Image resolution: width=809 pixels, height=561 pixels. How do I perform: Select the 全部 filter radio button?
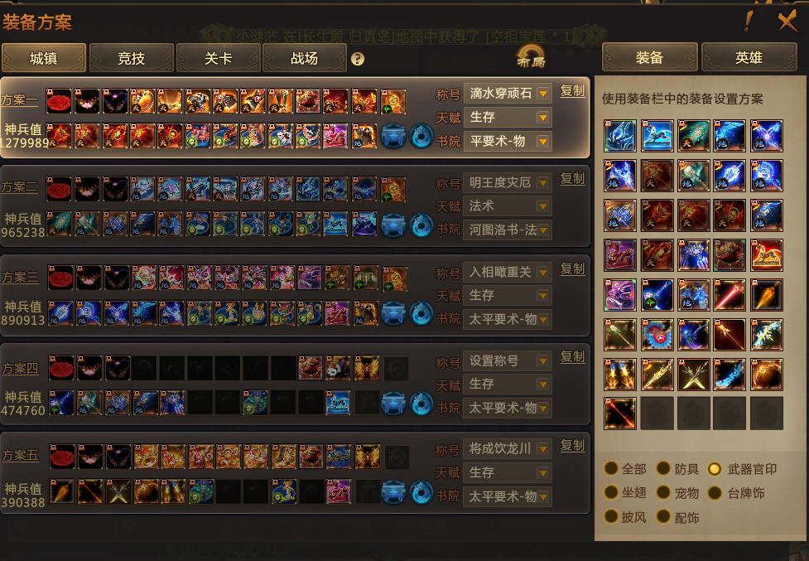point(611,468)
